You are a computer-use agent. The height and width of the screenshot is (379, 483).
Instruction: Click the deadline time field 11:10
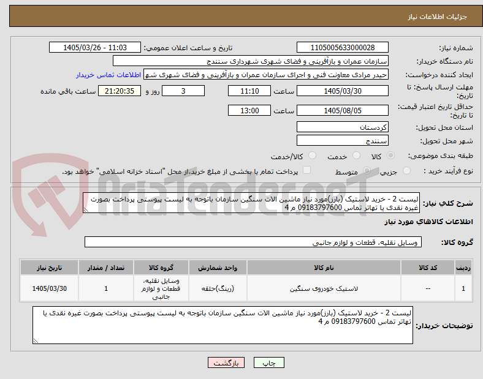click(x=249, y=91)
